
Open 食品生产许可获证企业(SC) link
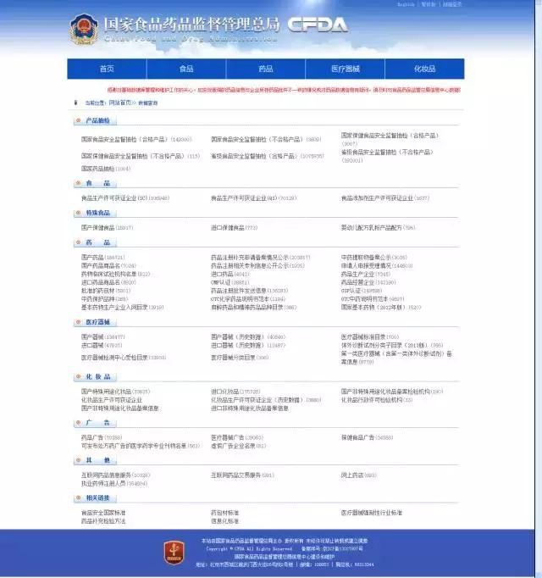[125, 198]
